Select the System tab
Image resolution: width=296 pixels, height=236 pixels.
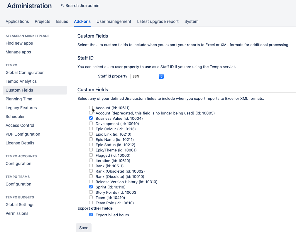coord(191,21)
